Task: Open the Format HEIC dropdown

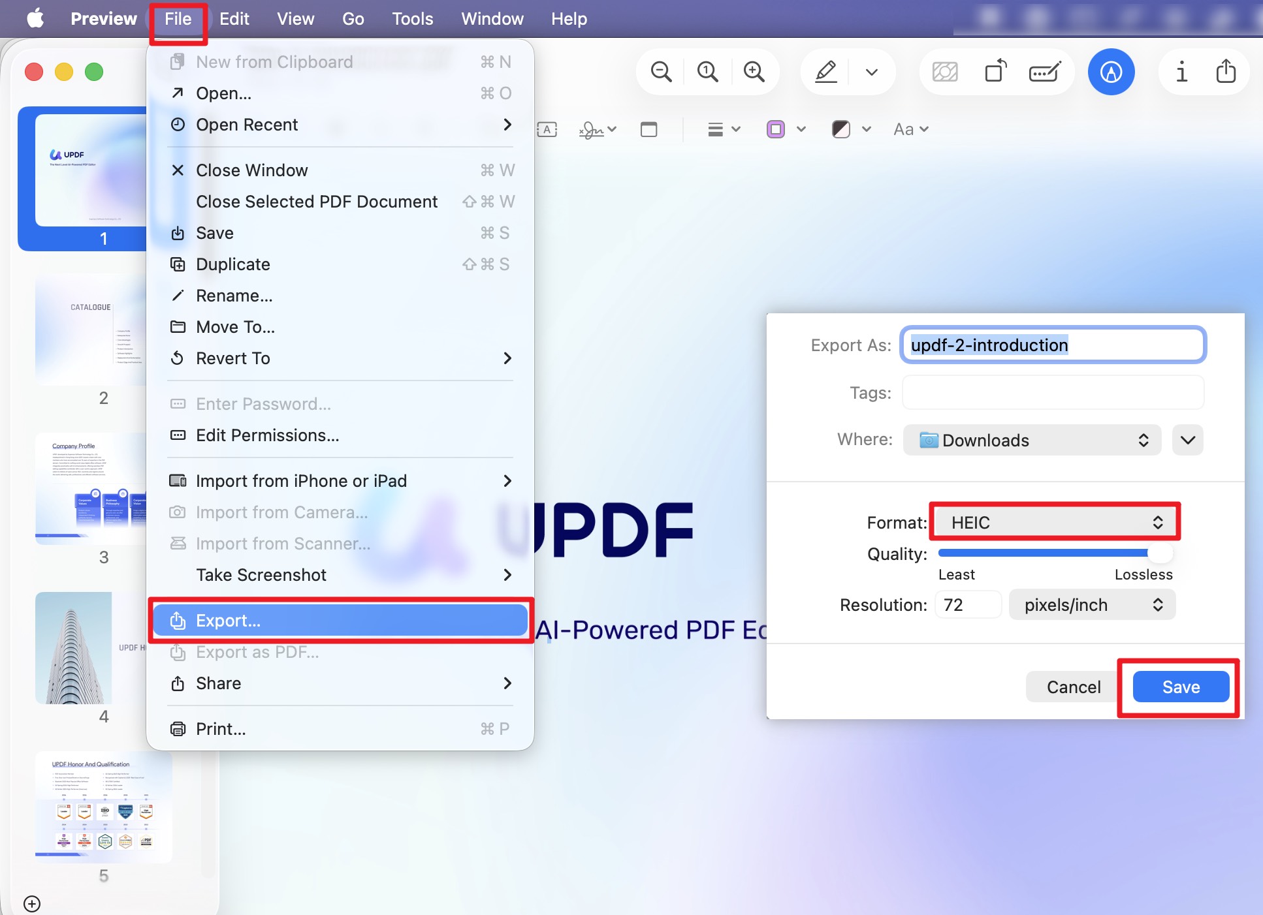Action: [1055, 522]
